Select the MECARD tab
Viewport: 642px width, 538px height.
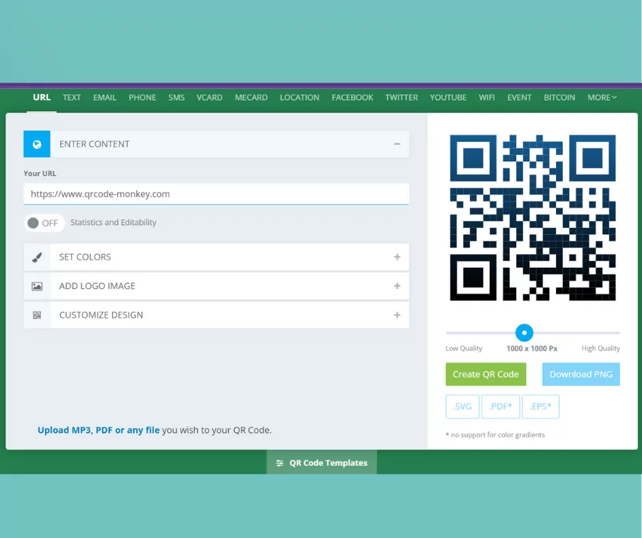(x=251, y=98)
